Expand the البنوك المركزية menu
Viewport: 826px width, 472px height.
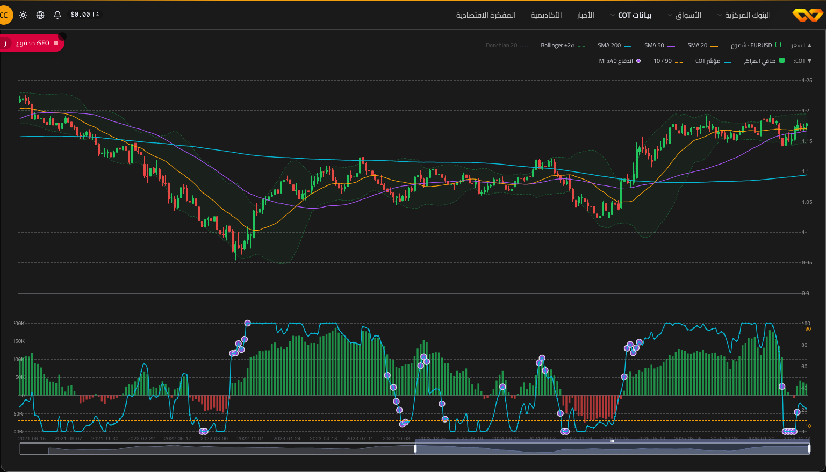coord(744,15)
